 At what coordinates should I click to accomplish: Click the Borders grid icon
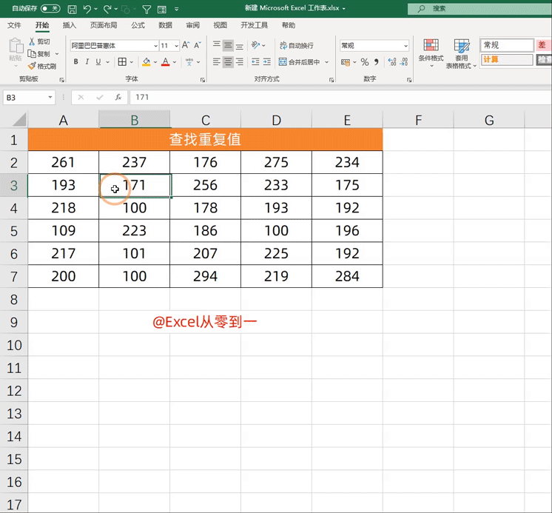(122, 62)
